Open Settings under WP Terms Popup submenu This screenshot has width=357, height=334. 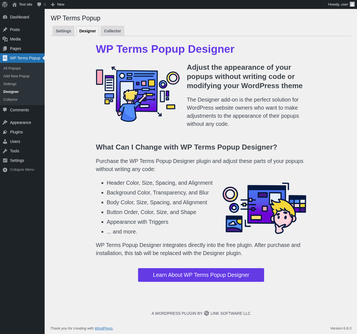(x=10, y=84)
